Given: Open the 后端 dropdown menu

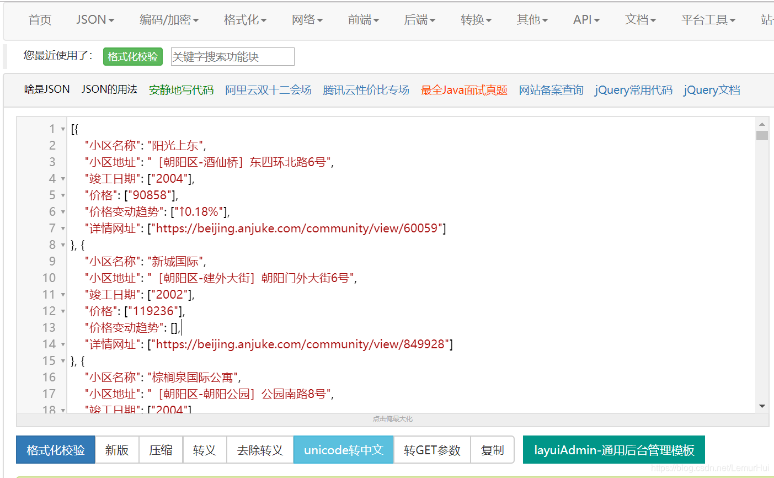Looking at the screenshot, I should click(x=420, y=20).
